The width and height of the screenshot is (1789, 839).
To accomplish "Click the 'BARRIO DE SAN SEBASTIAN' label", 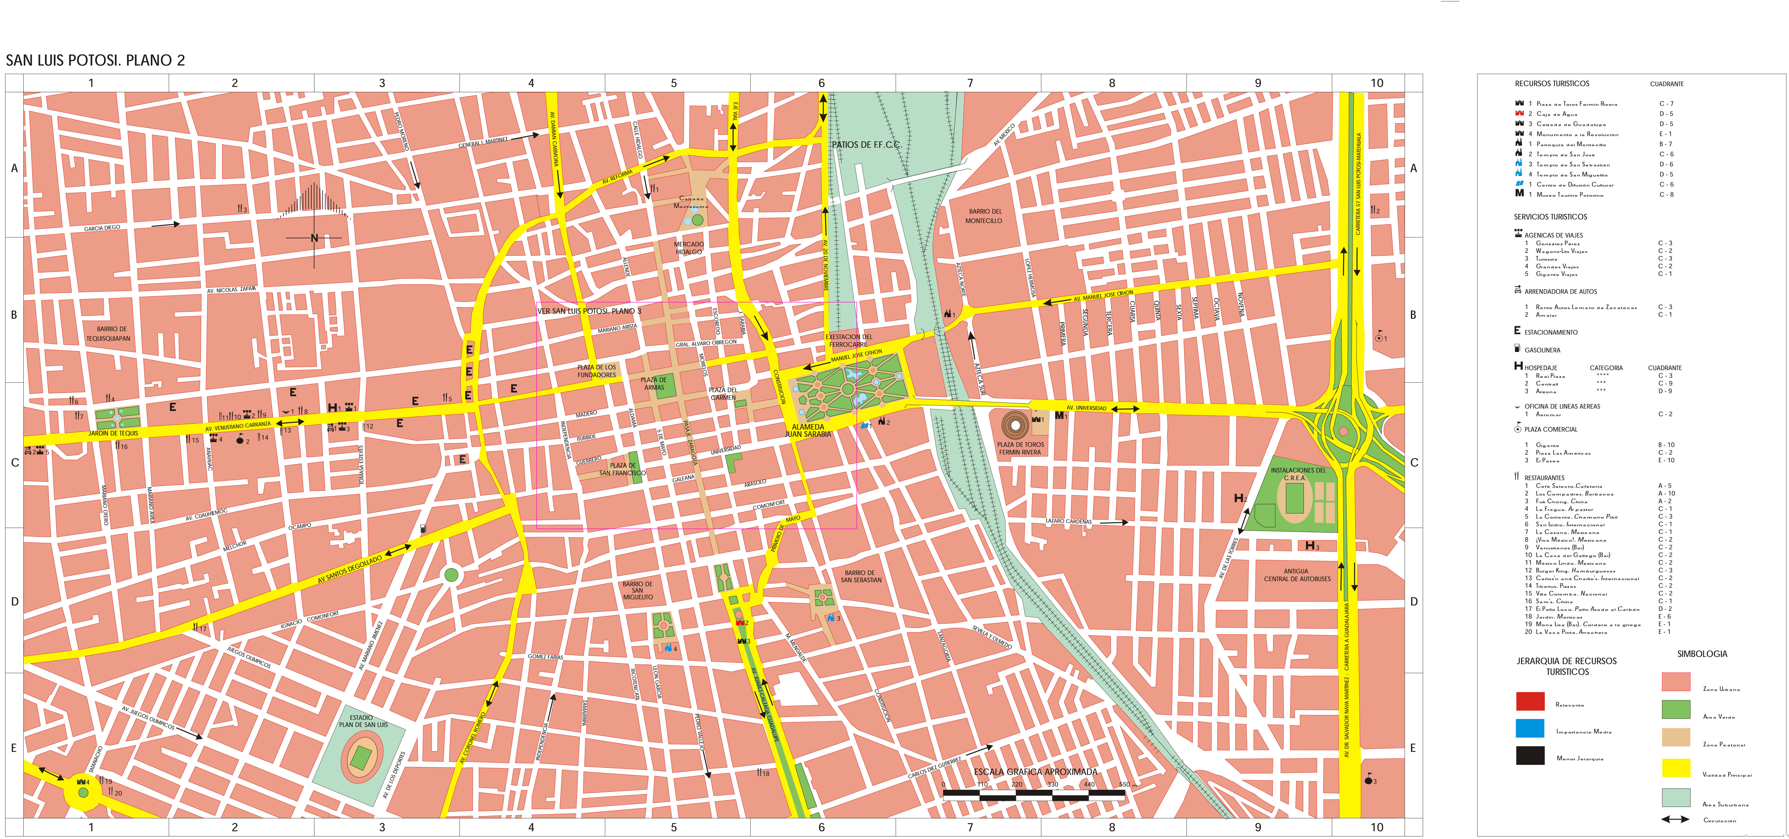I will coord(861,577).
